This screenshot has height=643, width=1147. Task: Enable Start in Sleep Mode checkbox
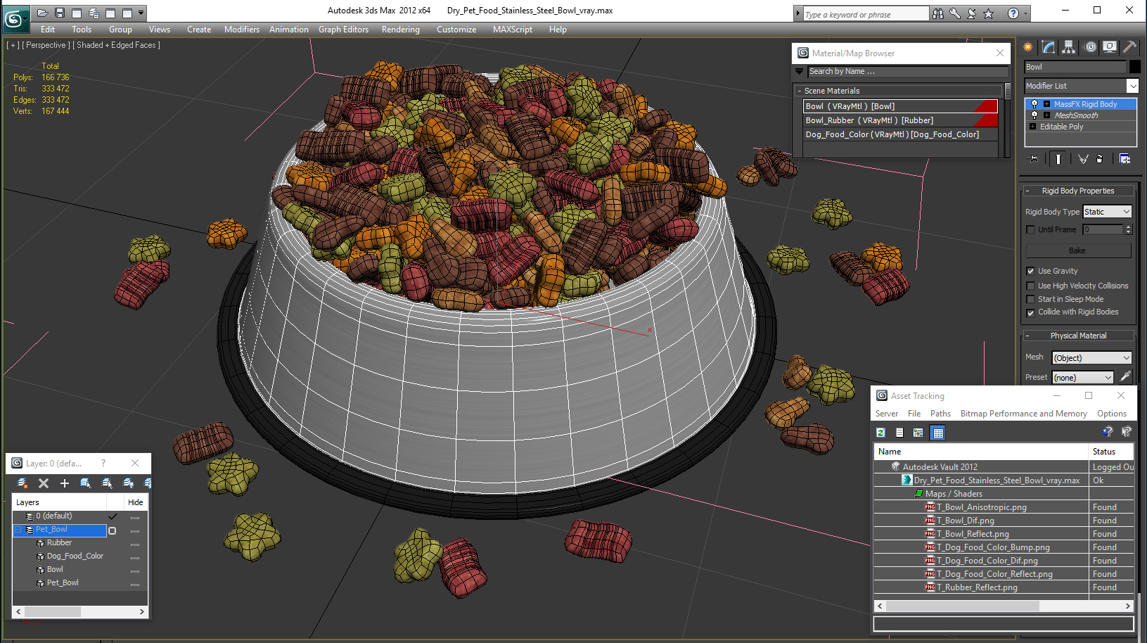[x=1031, y=299]
